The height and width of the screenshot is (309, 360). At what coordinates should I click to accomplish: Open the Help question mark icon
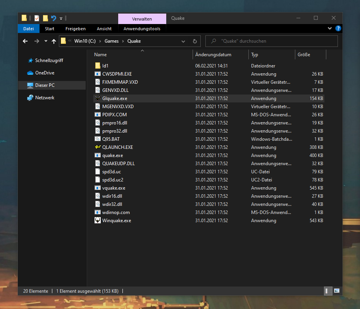click(338, 28)
